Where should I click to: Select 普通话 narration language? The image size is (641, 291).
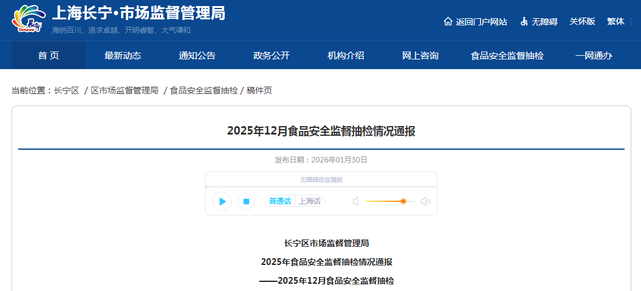click(x=280, y=201)
